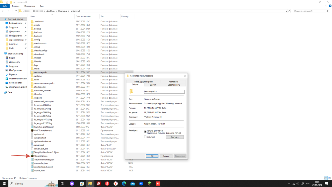332x187 pixels.
Task: Collapse the ribbon chevron
Action: pyautogui.click(x=326, y=6)
